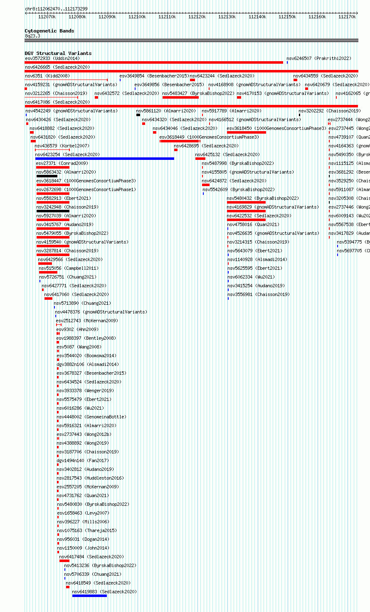Click the dgv1494n140 (Fan2017) label

[83, 460]
